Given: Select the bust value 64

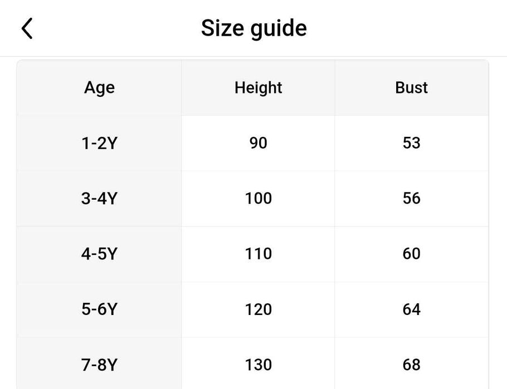Looking at the screenshot, I should (411, 309).
